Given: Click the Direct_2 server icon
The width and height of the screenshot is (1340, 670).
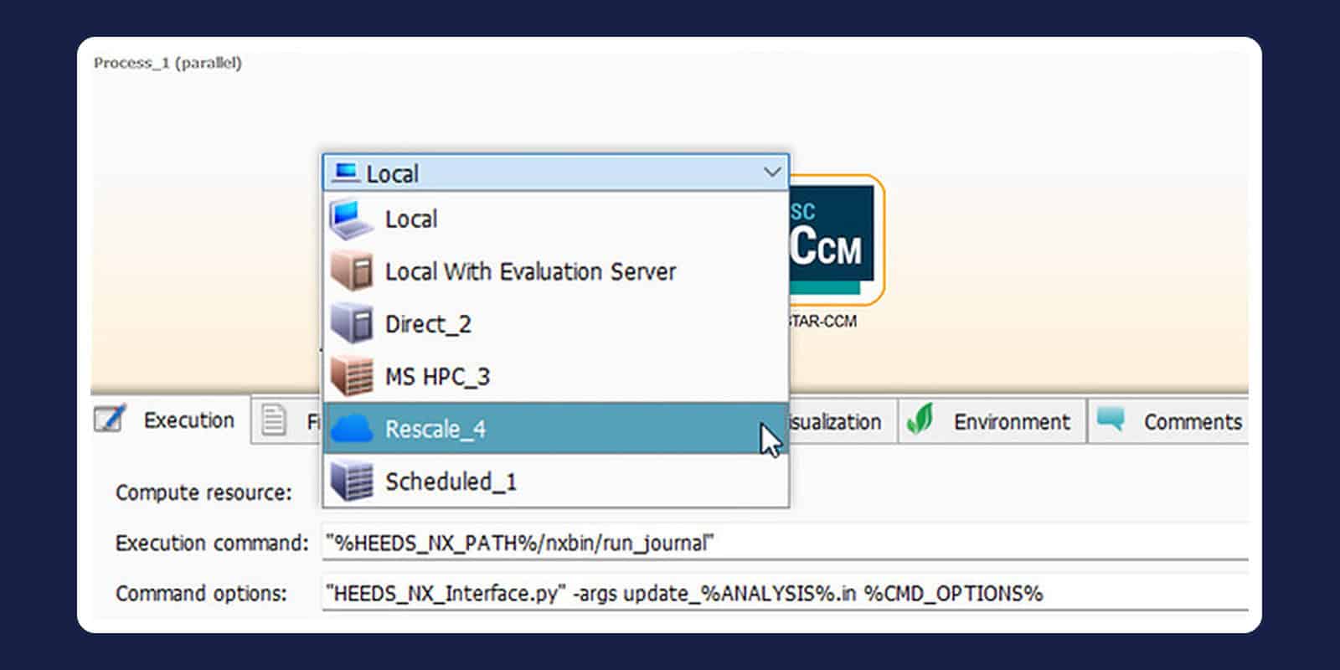Looking at the screenshot, I should click(x=351, y=324).
